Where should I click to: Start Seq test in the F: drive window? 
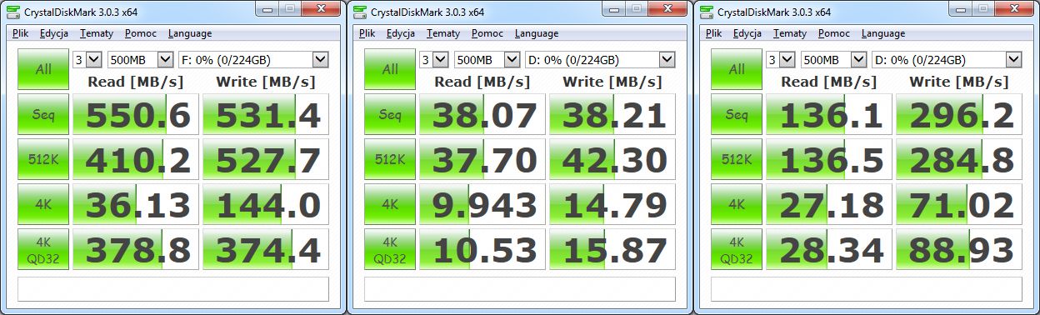click(x=43, y=114)
